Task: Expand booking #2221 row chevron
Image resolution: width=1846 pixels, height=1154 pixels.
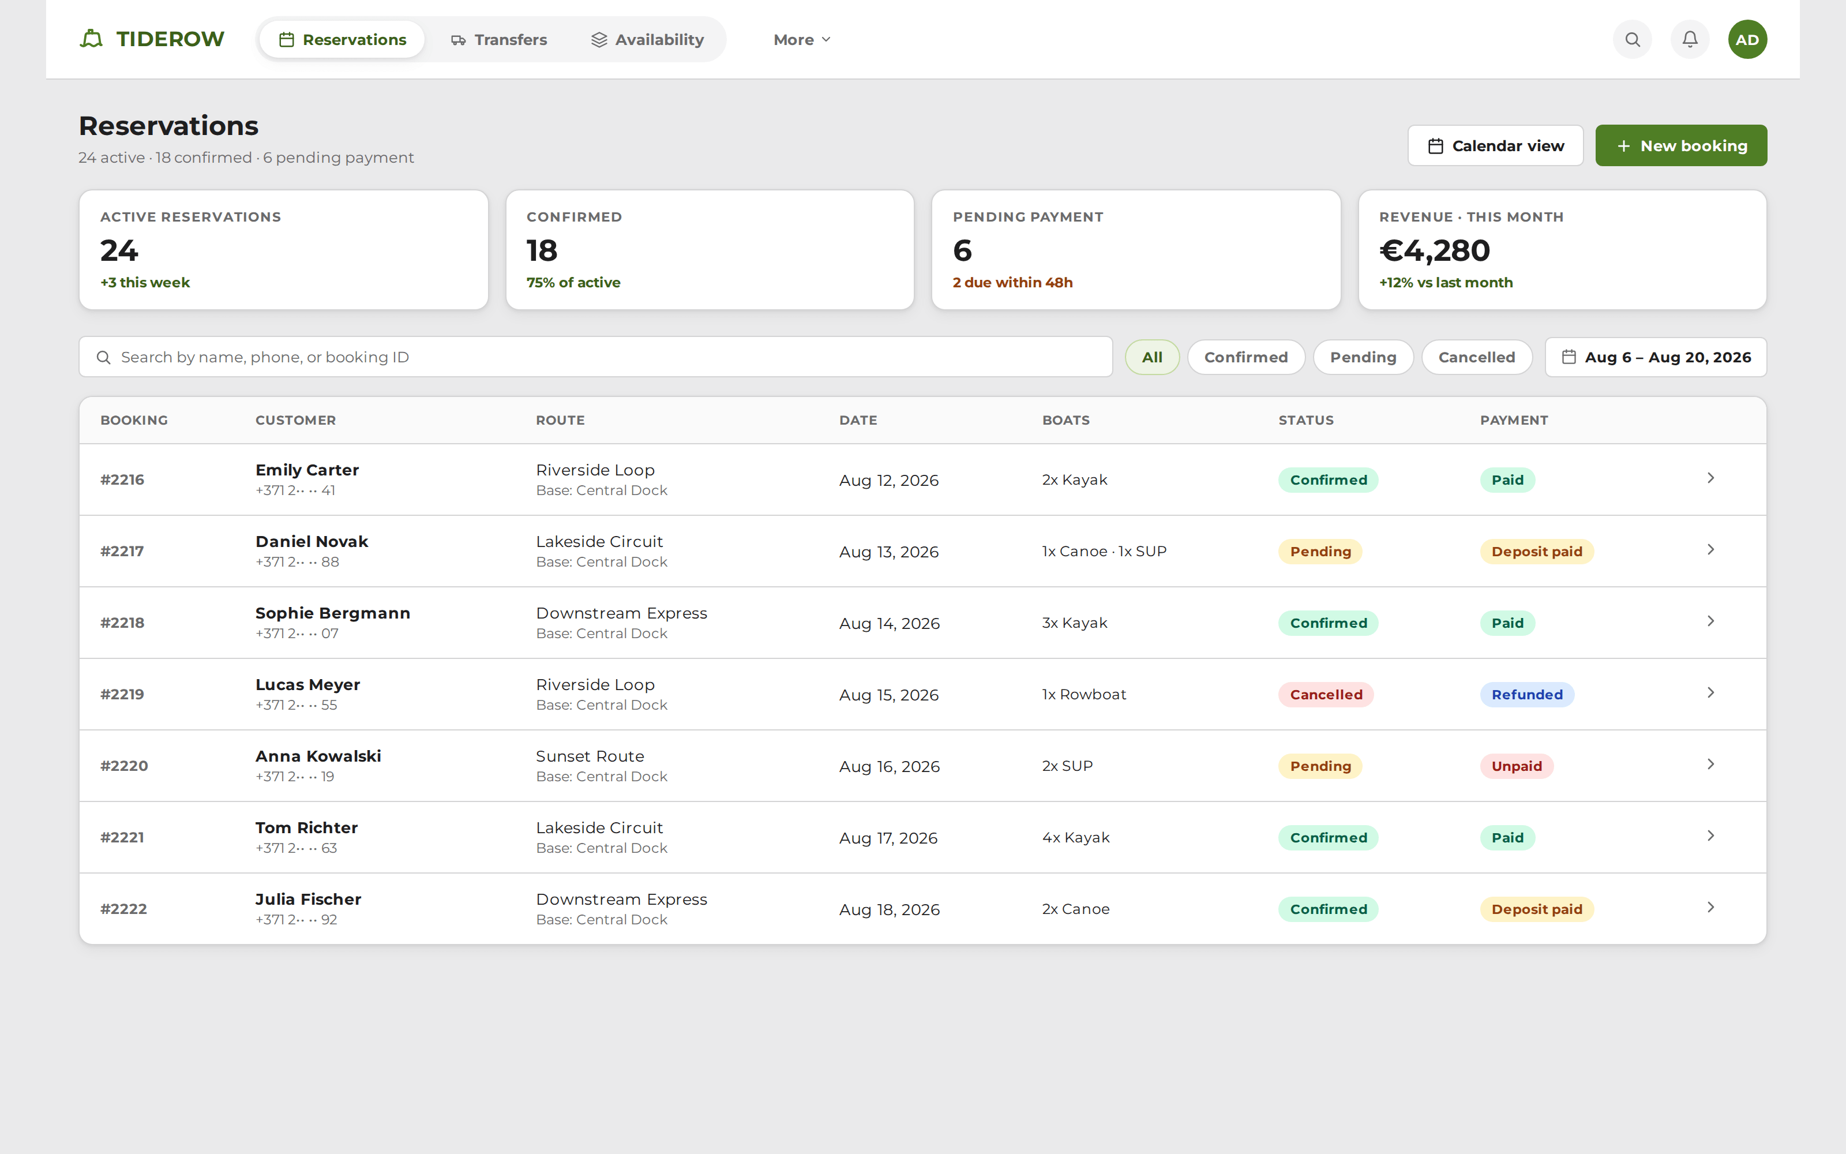Action: click(x=1710, y=835)
